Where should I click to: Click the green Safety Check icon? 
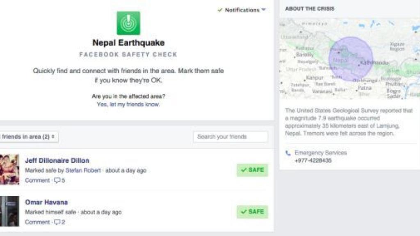tap(128, 23)
